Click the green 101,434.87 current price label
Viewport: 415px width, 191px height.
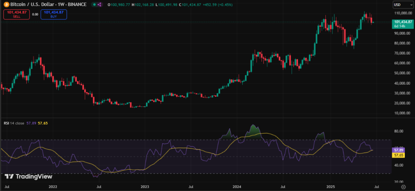[402, 24]
